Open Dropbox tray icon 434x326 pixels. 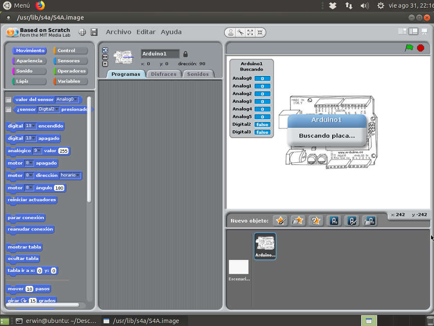point(333,6)
